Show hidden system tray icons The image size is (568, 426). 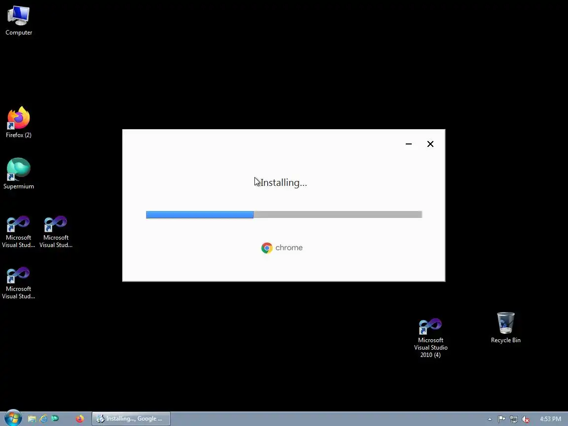point(490,419)
